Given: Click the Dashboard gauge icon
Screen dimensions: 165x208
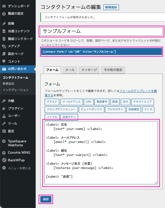Looking at the screenshot, I should [x=4, y=6].
